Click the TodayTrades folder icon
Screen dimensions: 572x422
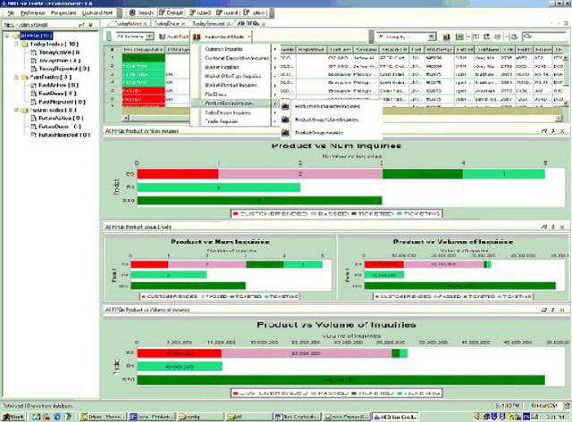pos(25,45)
